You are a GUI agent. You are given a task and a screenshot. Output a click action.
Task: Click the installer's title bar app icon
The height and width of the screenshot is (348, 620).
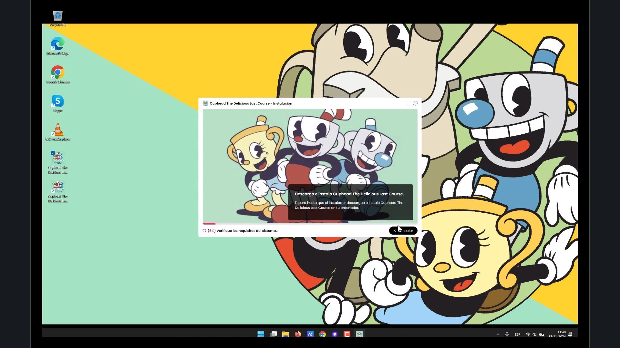[x=205, y=103]
